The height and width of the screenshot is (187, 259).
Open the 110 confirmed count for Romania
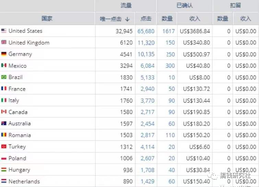coord(170,135)
